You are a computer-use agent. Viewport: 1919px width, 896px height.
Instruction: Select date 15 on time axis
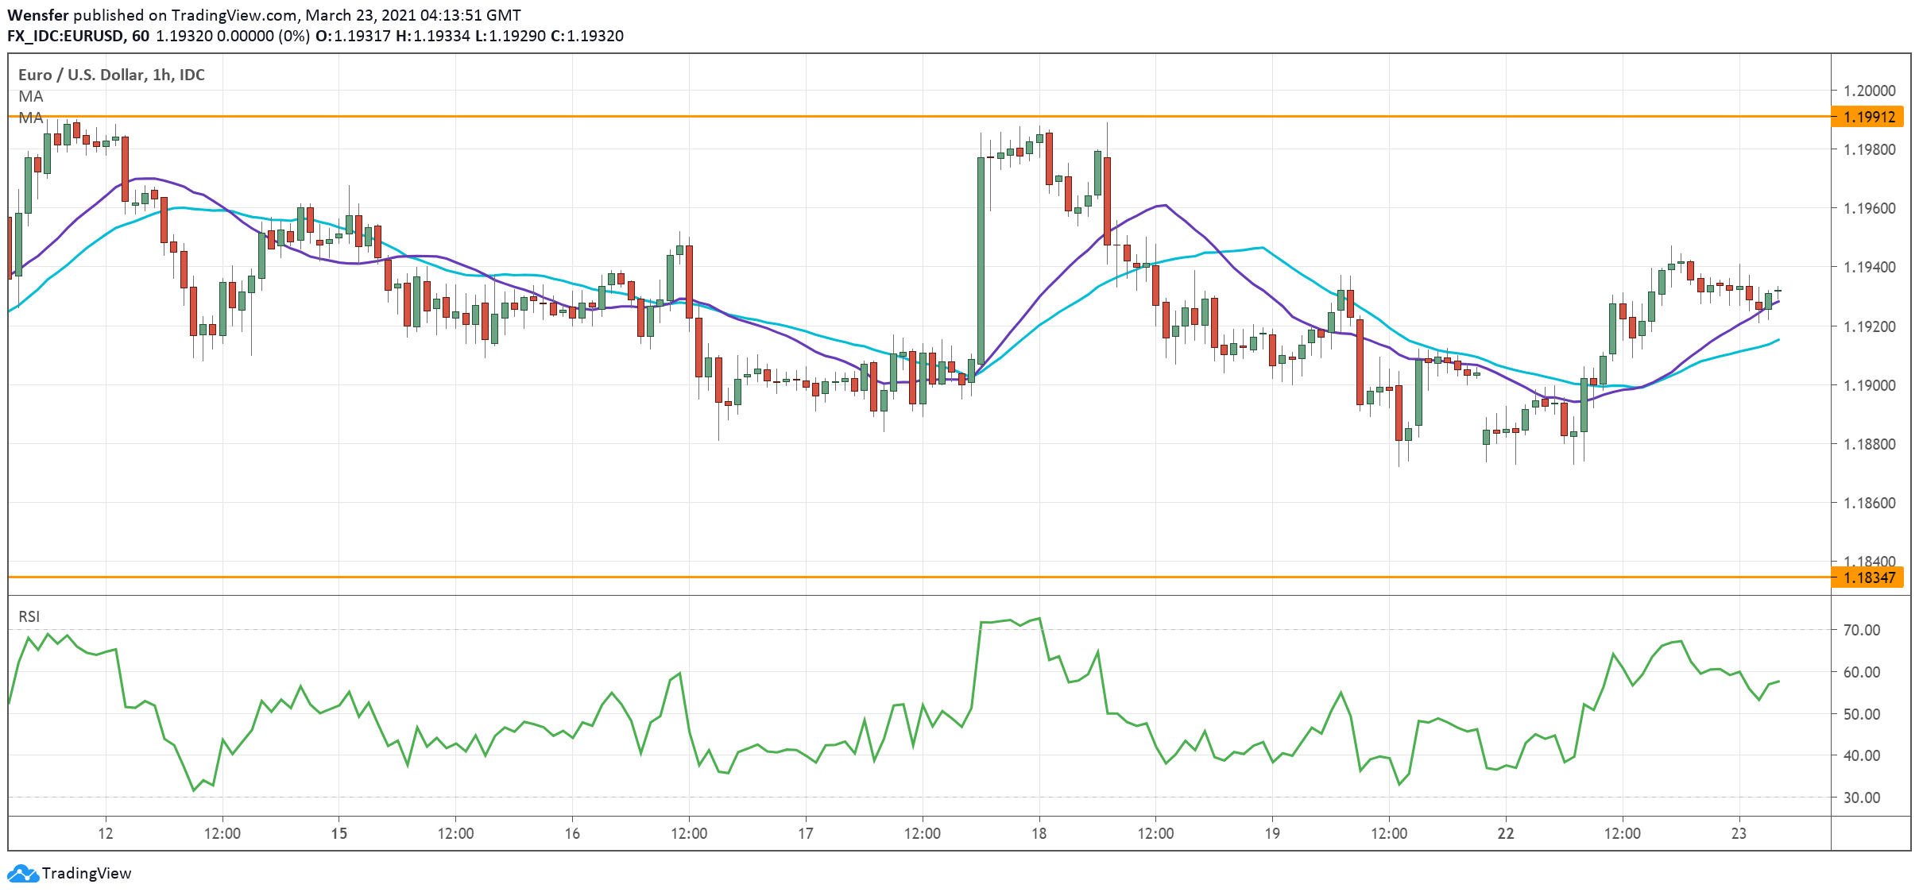[339, 833]
